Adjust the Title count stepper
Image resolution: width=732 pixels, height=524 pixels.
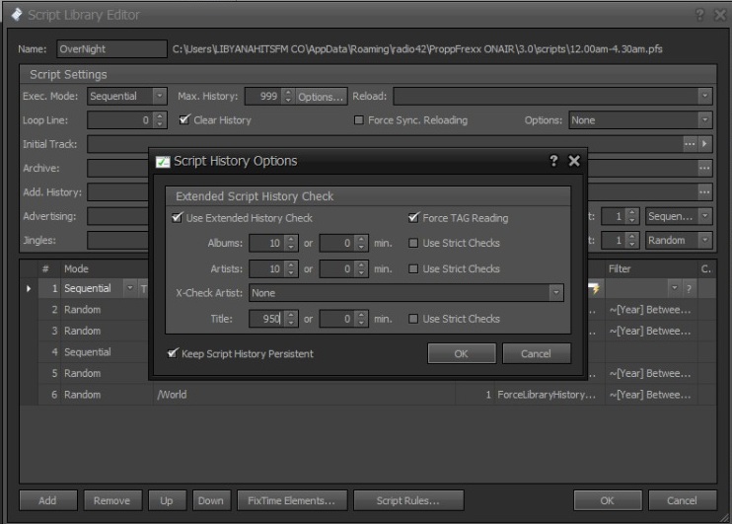pos(291,319)
